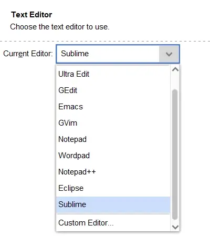
Task: Click the scrollbar track above the thumb
Action: coord(175,81)
